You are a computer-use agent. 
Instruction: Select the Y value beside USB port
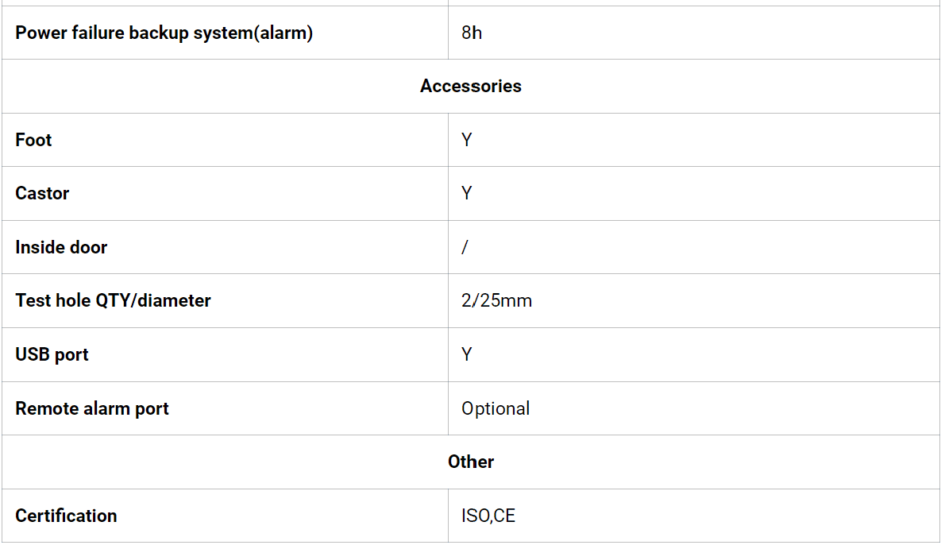[x=467, y=354]
